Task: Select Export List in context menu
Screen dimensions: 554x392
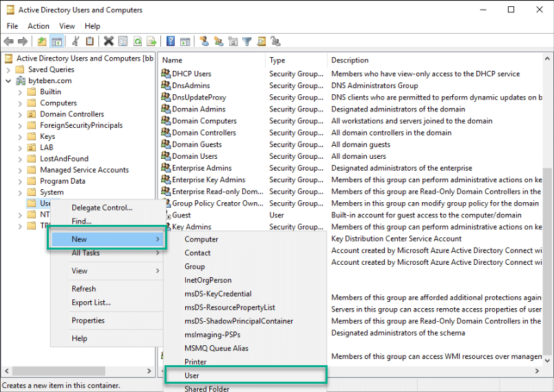Action: tap(107, 303)
